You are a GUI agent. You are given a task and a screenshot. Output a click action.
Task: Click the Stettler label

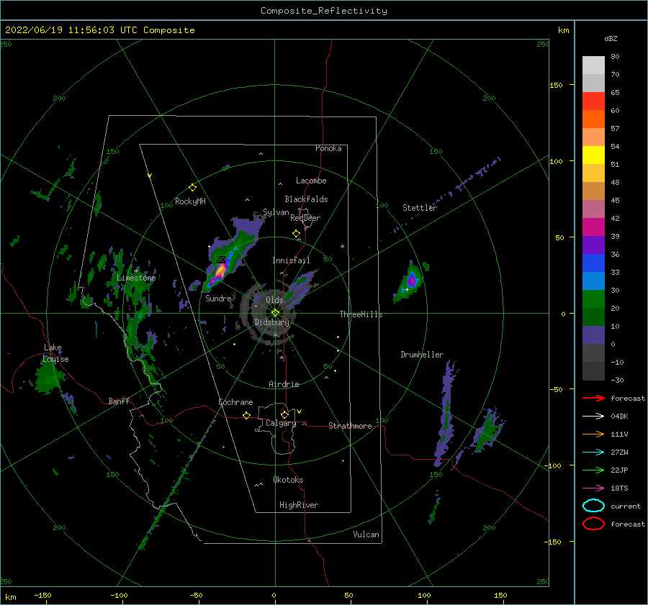pos(420,208)
